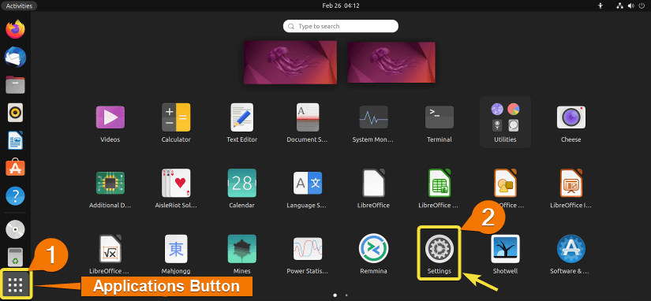Launch System Monitor

point(373,117)
